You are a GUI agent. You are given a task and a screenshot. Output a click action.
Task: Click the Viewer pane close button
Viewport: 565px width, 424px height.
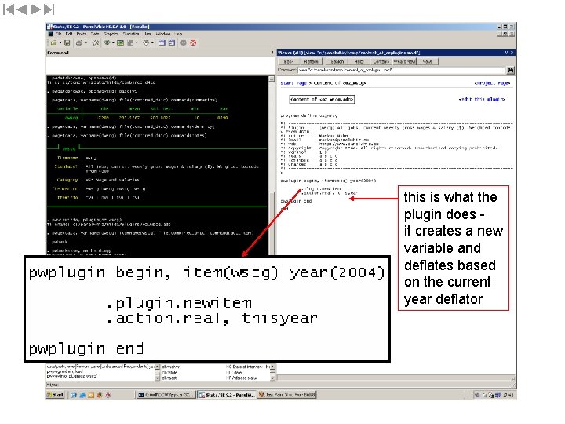point(512,53)
